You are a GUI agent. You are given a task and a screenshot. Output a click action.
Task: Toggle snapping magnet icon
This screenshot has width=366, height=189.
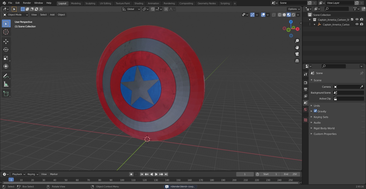point(153,9)
